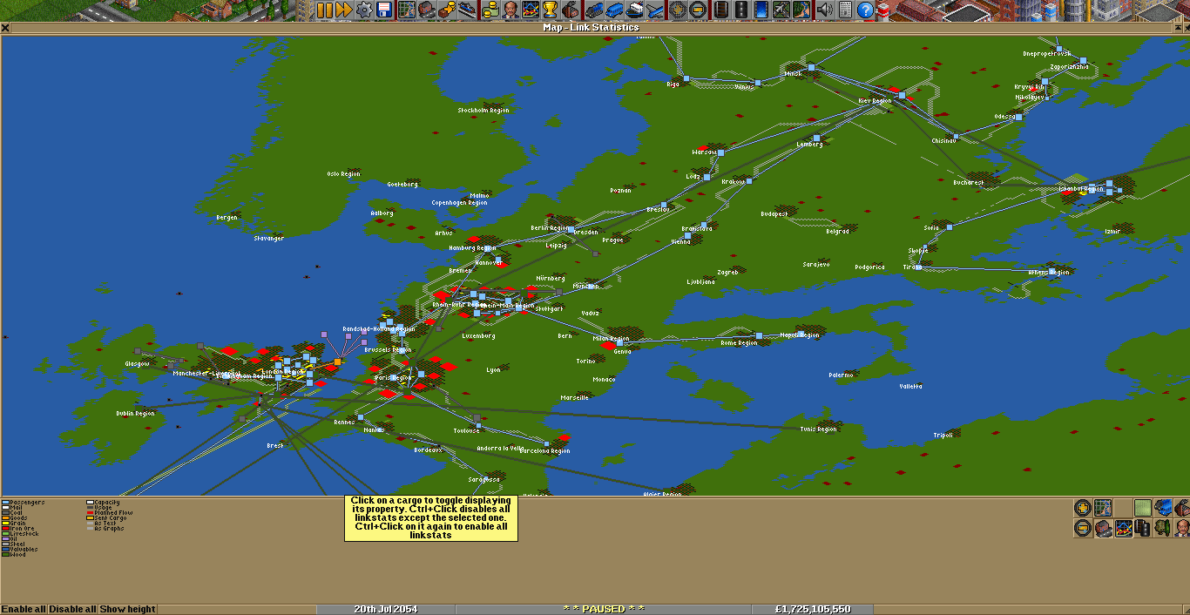Open the game options gear menu
The width and height of the screenshot is (1190, 615).
363,10
